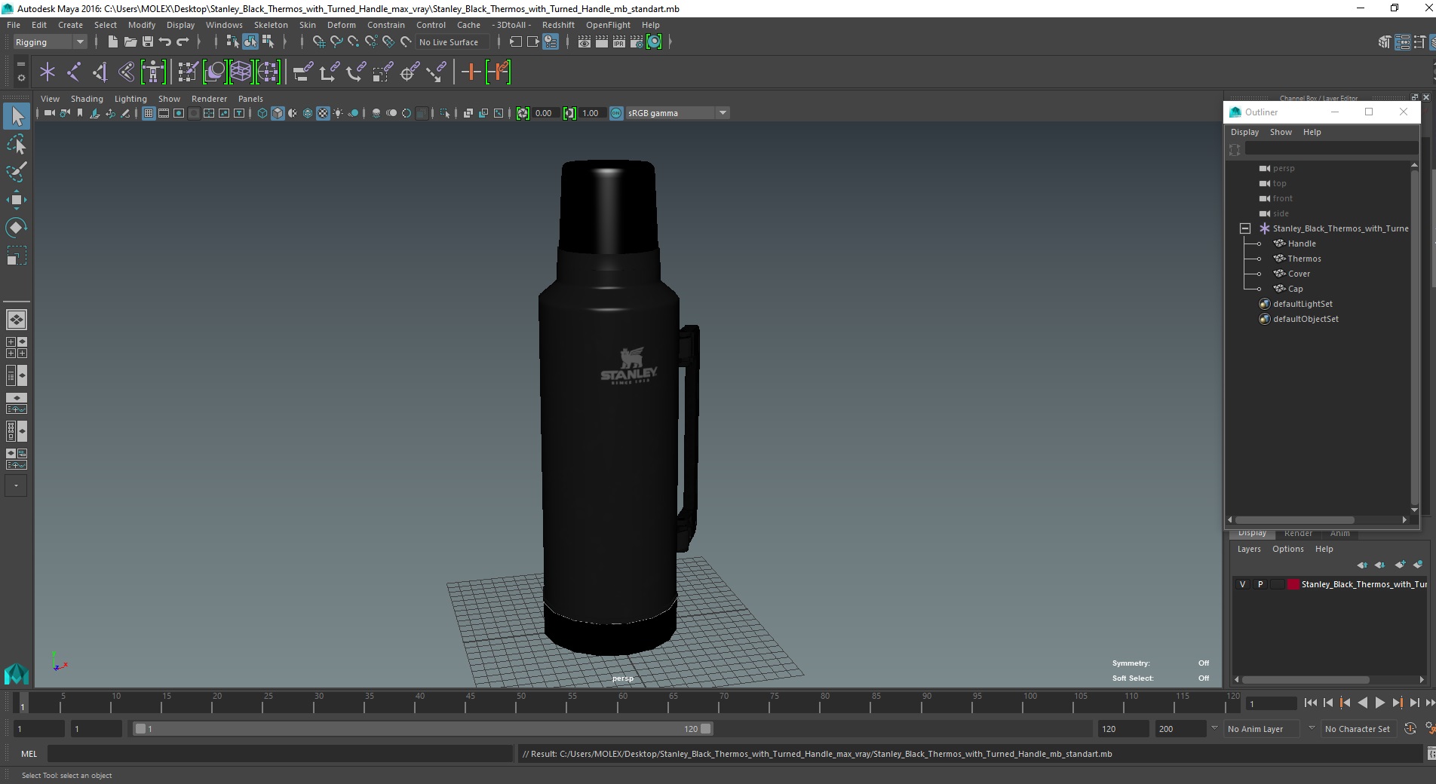Open viewport Shading menu

pos(87,99)
